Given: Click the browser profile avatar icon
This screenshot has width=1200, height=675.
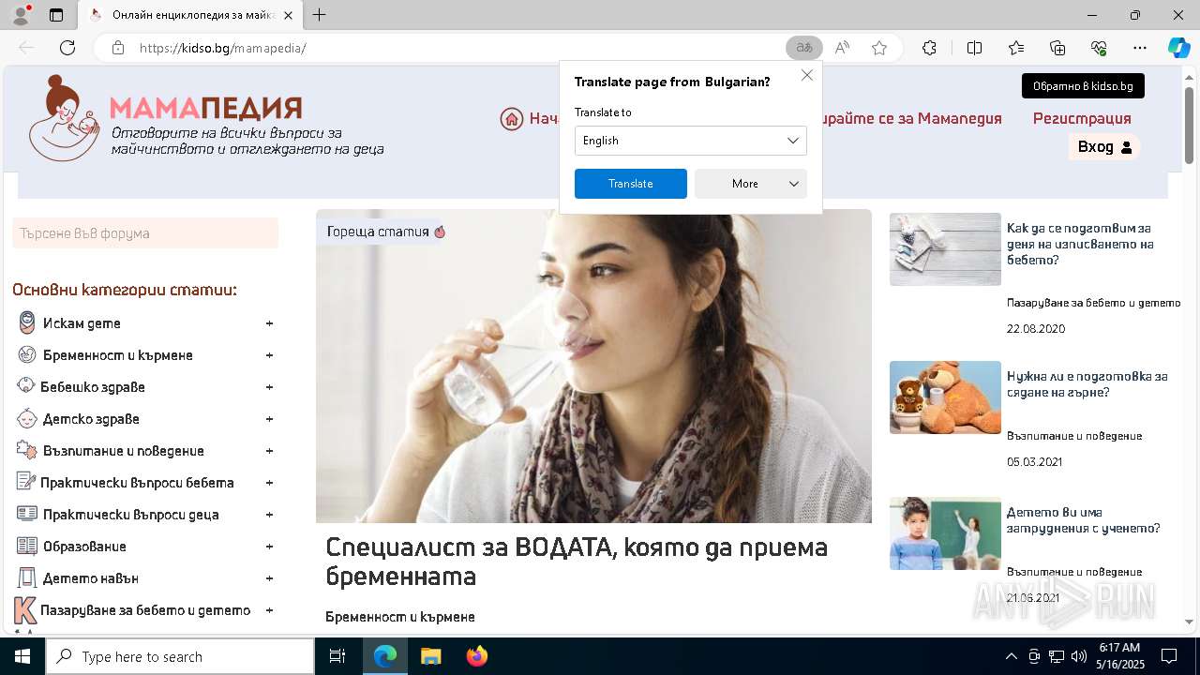Looking at the screenshot, I should pos(20,15).
